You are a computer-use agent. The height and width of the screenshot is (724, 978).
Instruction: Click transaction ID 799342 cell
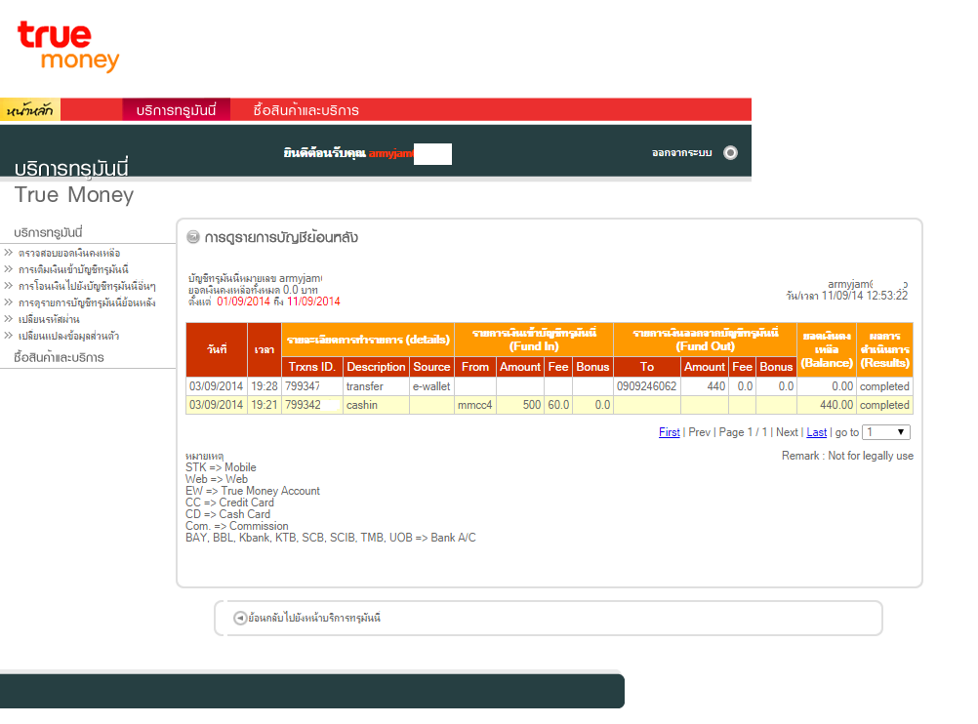coord(312,405)
